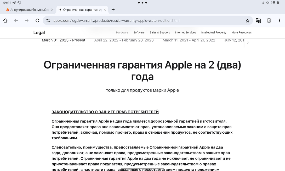285x171 pixels.
Task: Open the Software legal section
Action: [139, 32]
